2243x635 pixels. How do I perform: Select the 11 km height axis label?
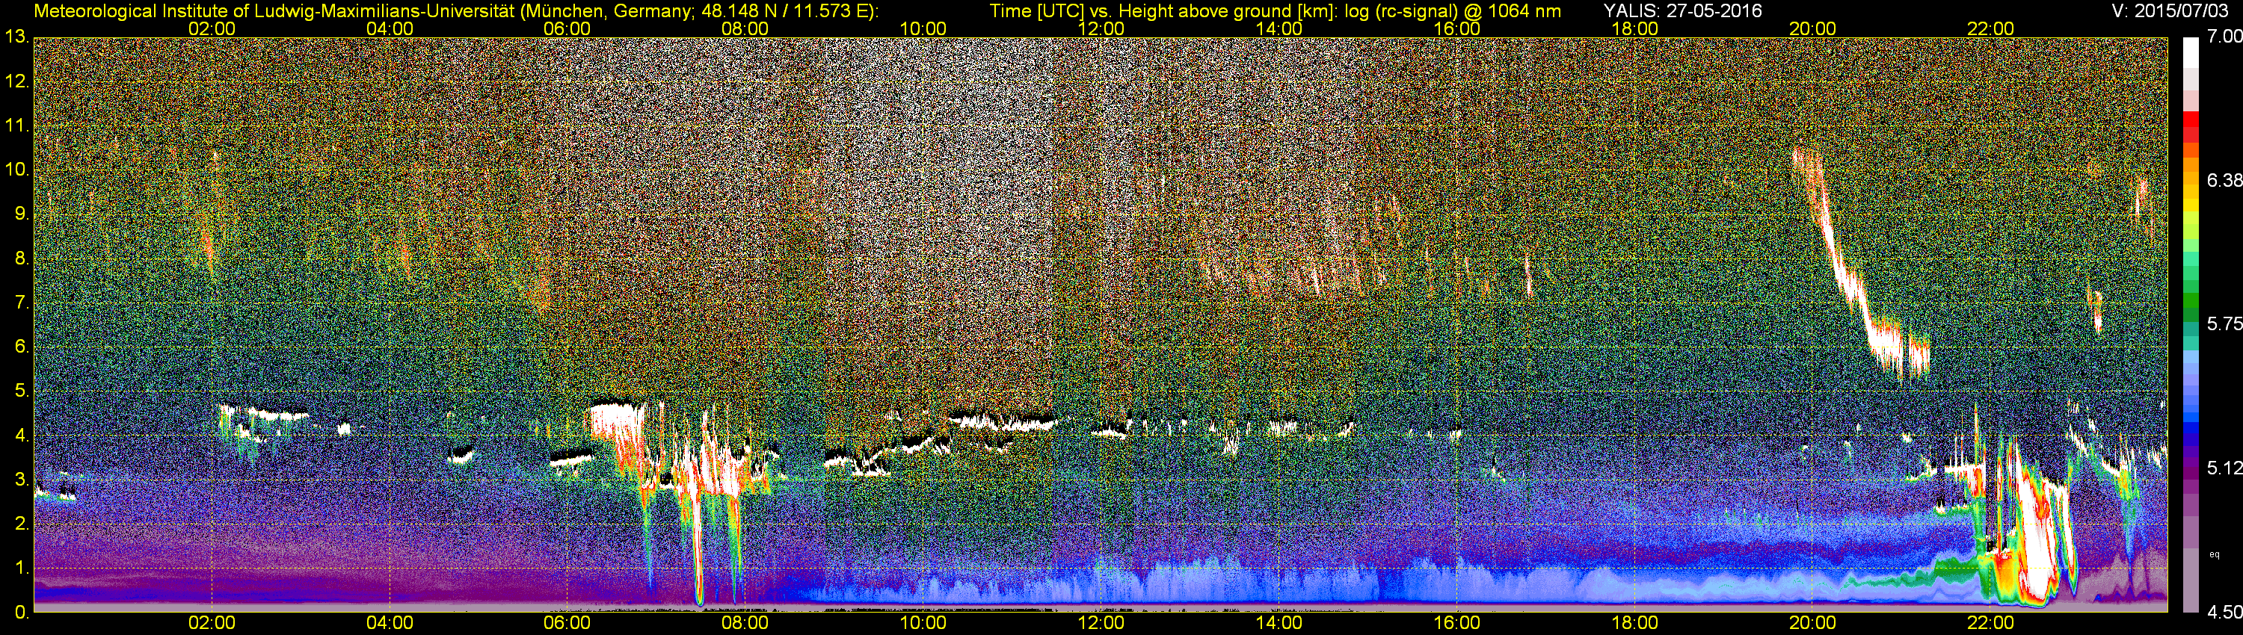point(16,126)
